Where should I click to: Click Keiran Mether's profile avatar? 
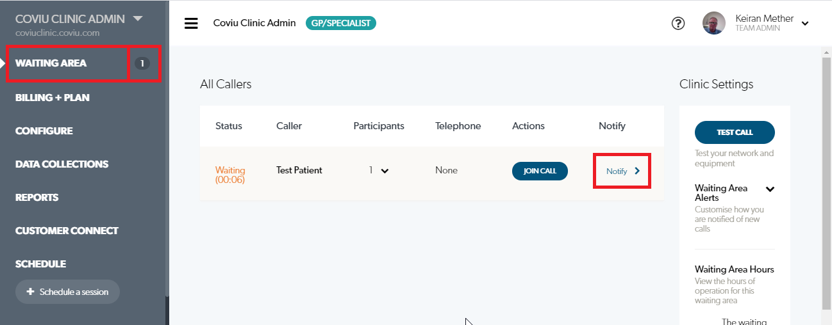714,23
